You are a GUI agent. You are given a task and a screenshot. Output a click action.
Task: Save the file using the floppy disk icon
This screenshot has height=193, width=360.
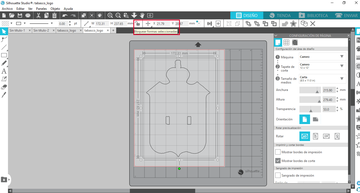click(20, 16)
